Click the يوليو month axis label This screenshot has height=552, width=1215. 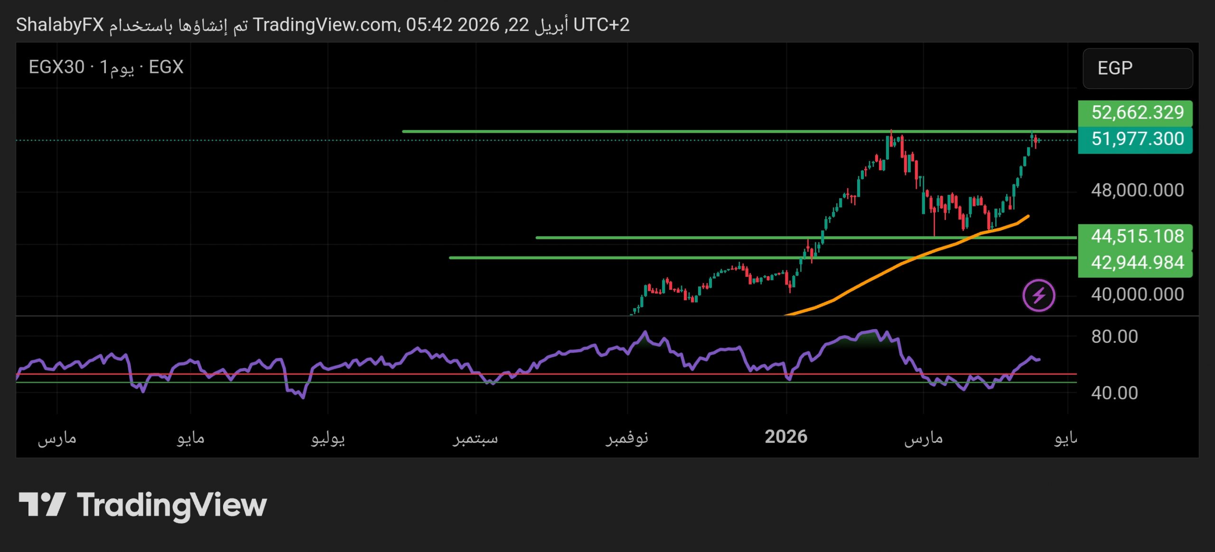coord(328,438)
